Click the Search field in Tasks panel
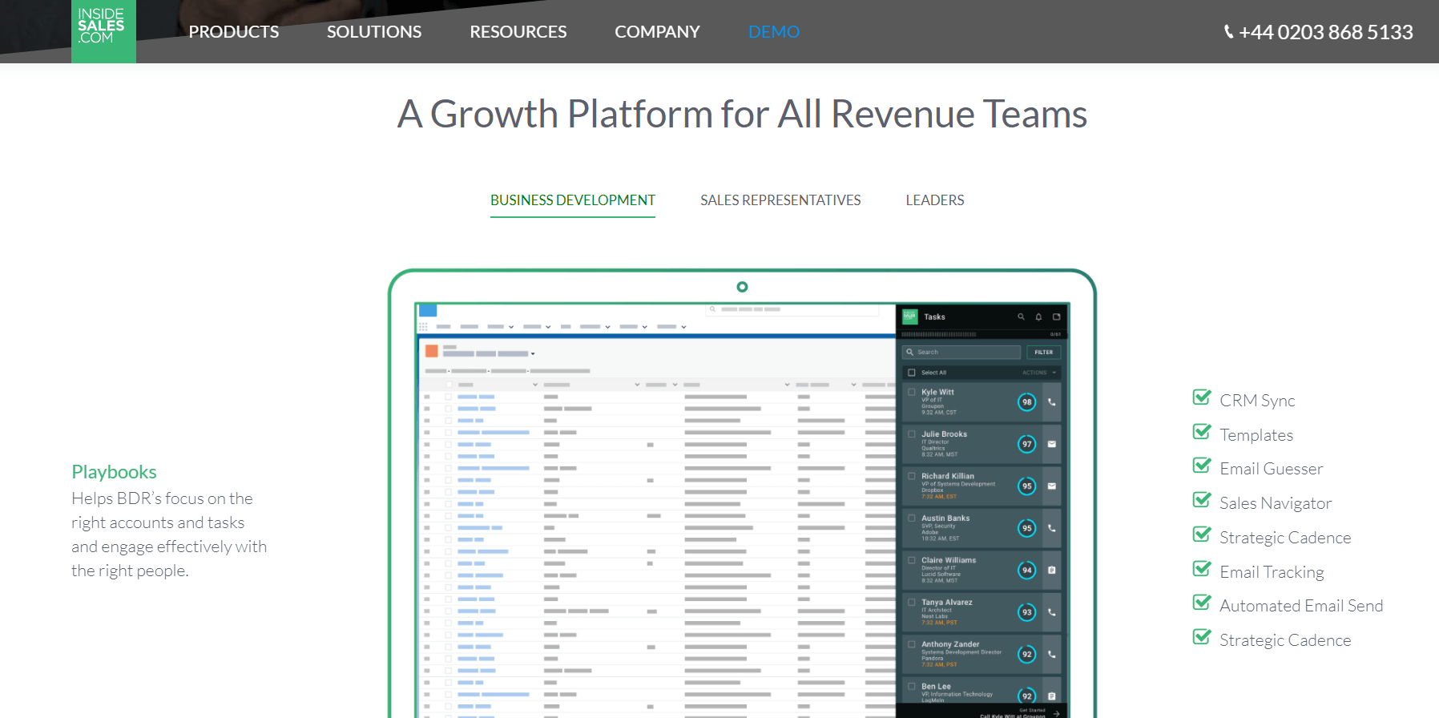This screenshot has height=718, width=1439. 961,352
